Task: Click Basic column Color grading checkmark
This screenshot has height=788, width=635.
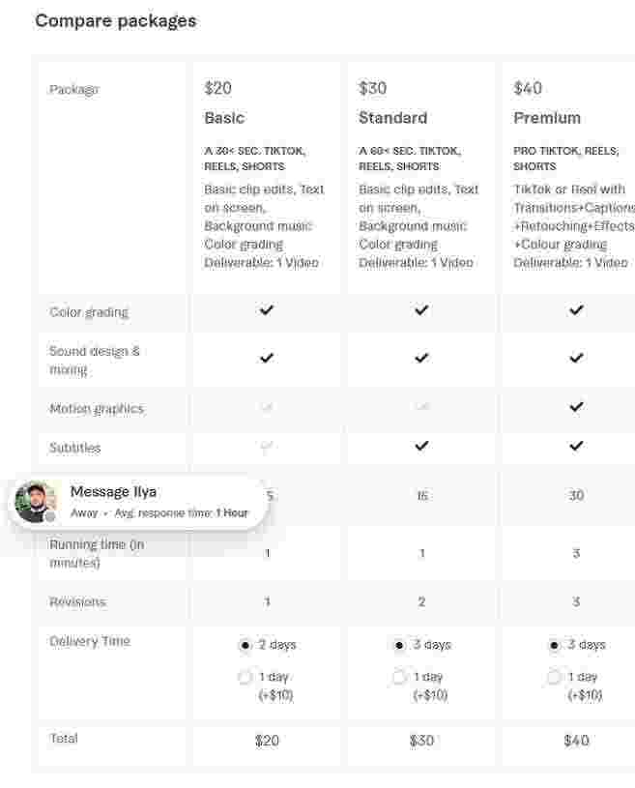Action: pos(267,310)
